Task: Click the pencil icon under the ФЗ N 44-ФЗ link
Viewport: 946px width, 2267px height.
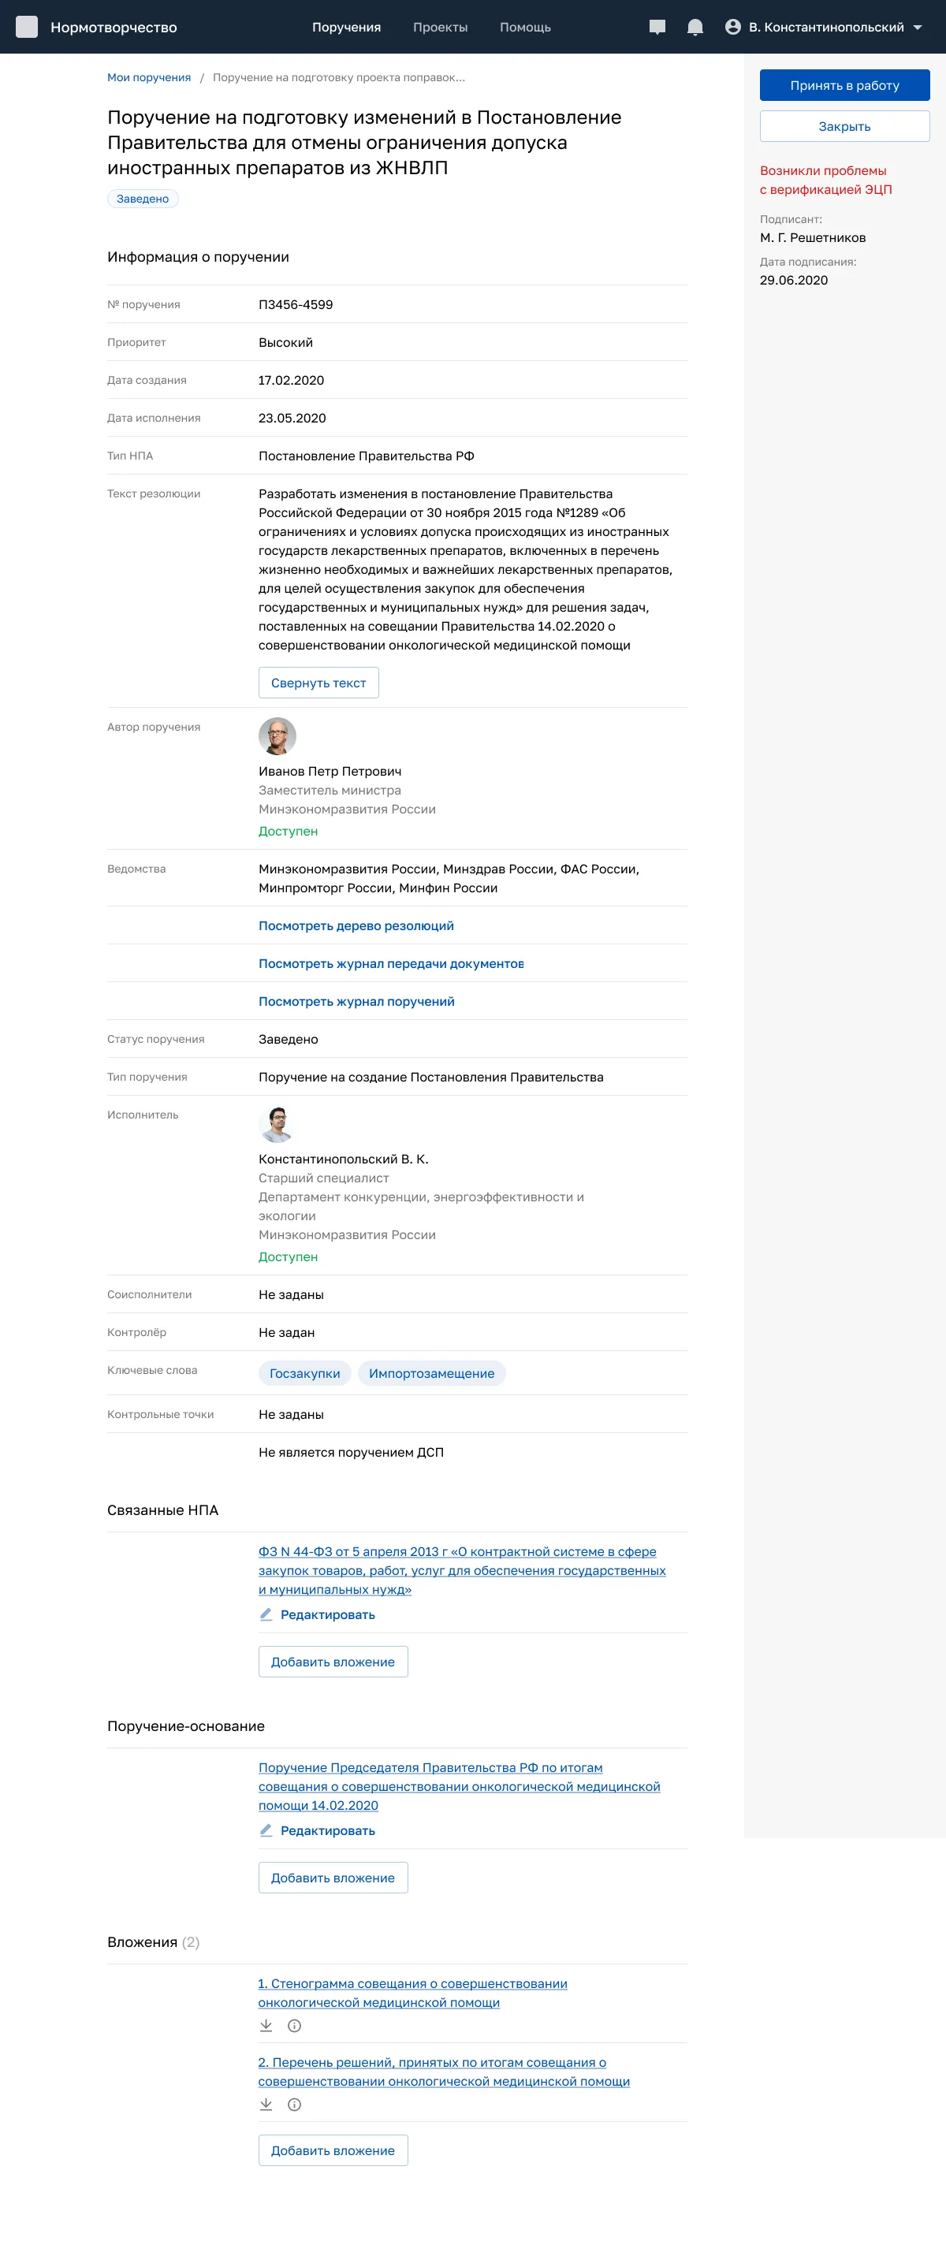Action: 266,1614
